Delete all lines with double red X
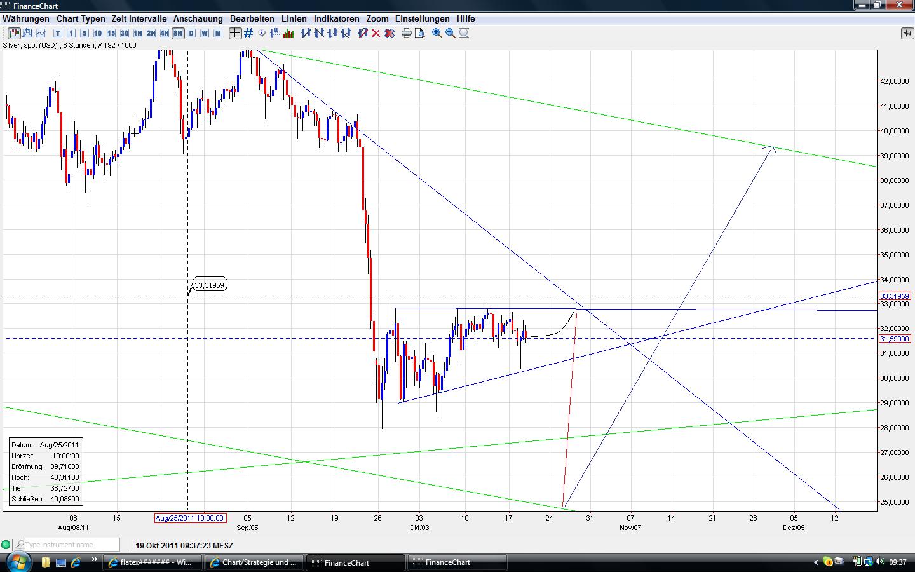Viewport: 915px width, 572px height. point(390,33)
